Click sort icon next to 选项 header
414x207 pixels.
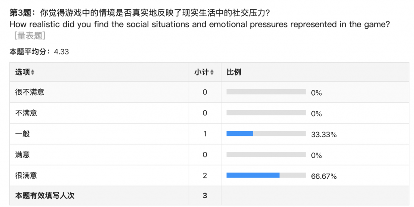[x=33, y=72]
